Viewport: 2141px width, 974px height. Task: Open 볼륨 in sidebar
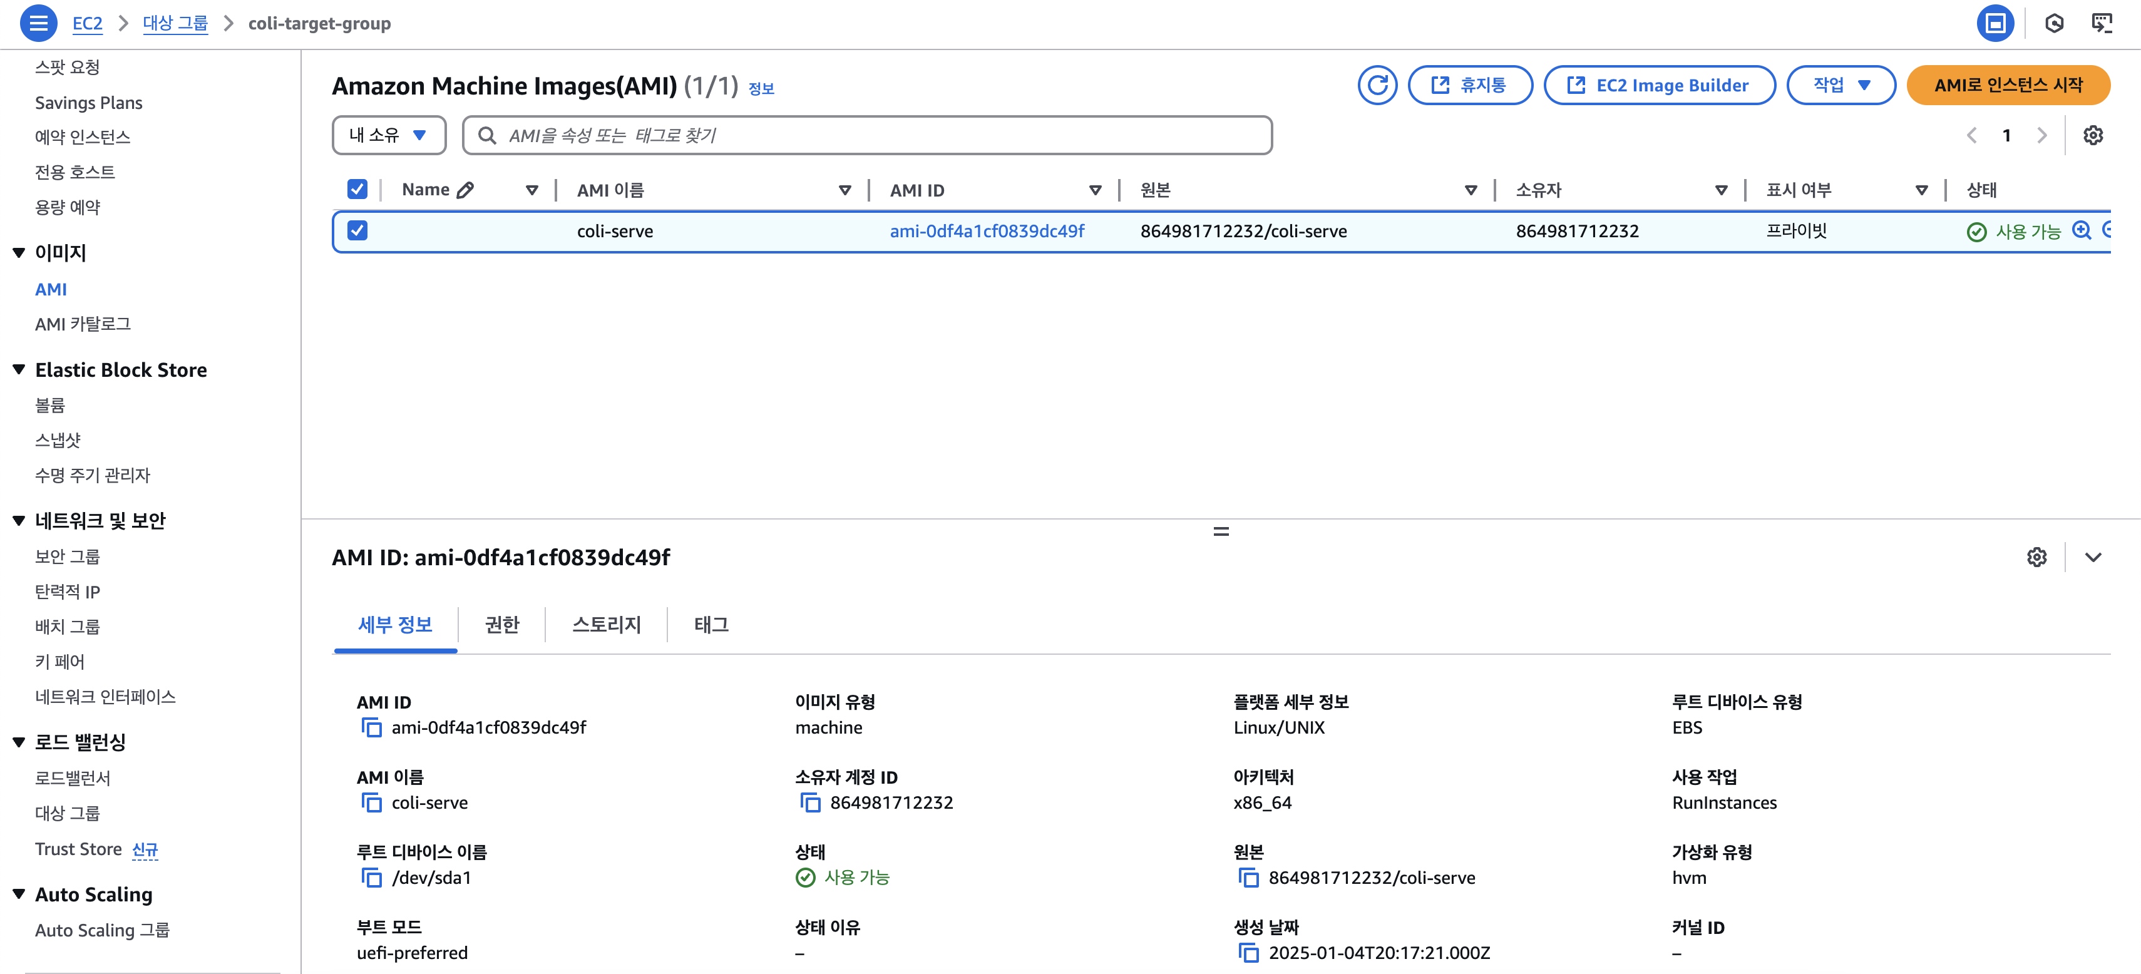tap(50, 405)
